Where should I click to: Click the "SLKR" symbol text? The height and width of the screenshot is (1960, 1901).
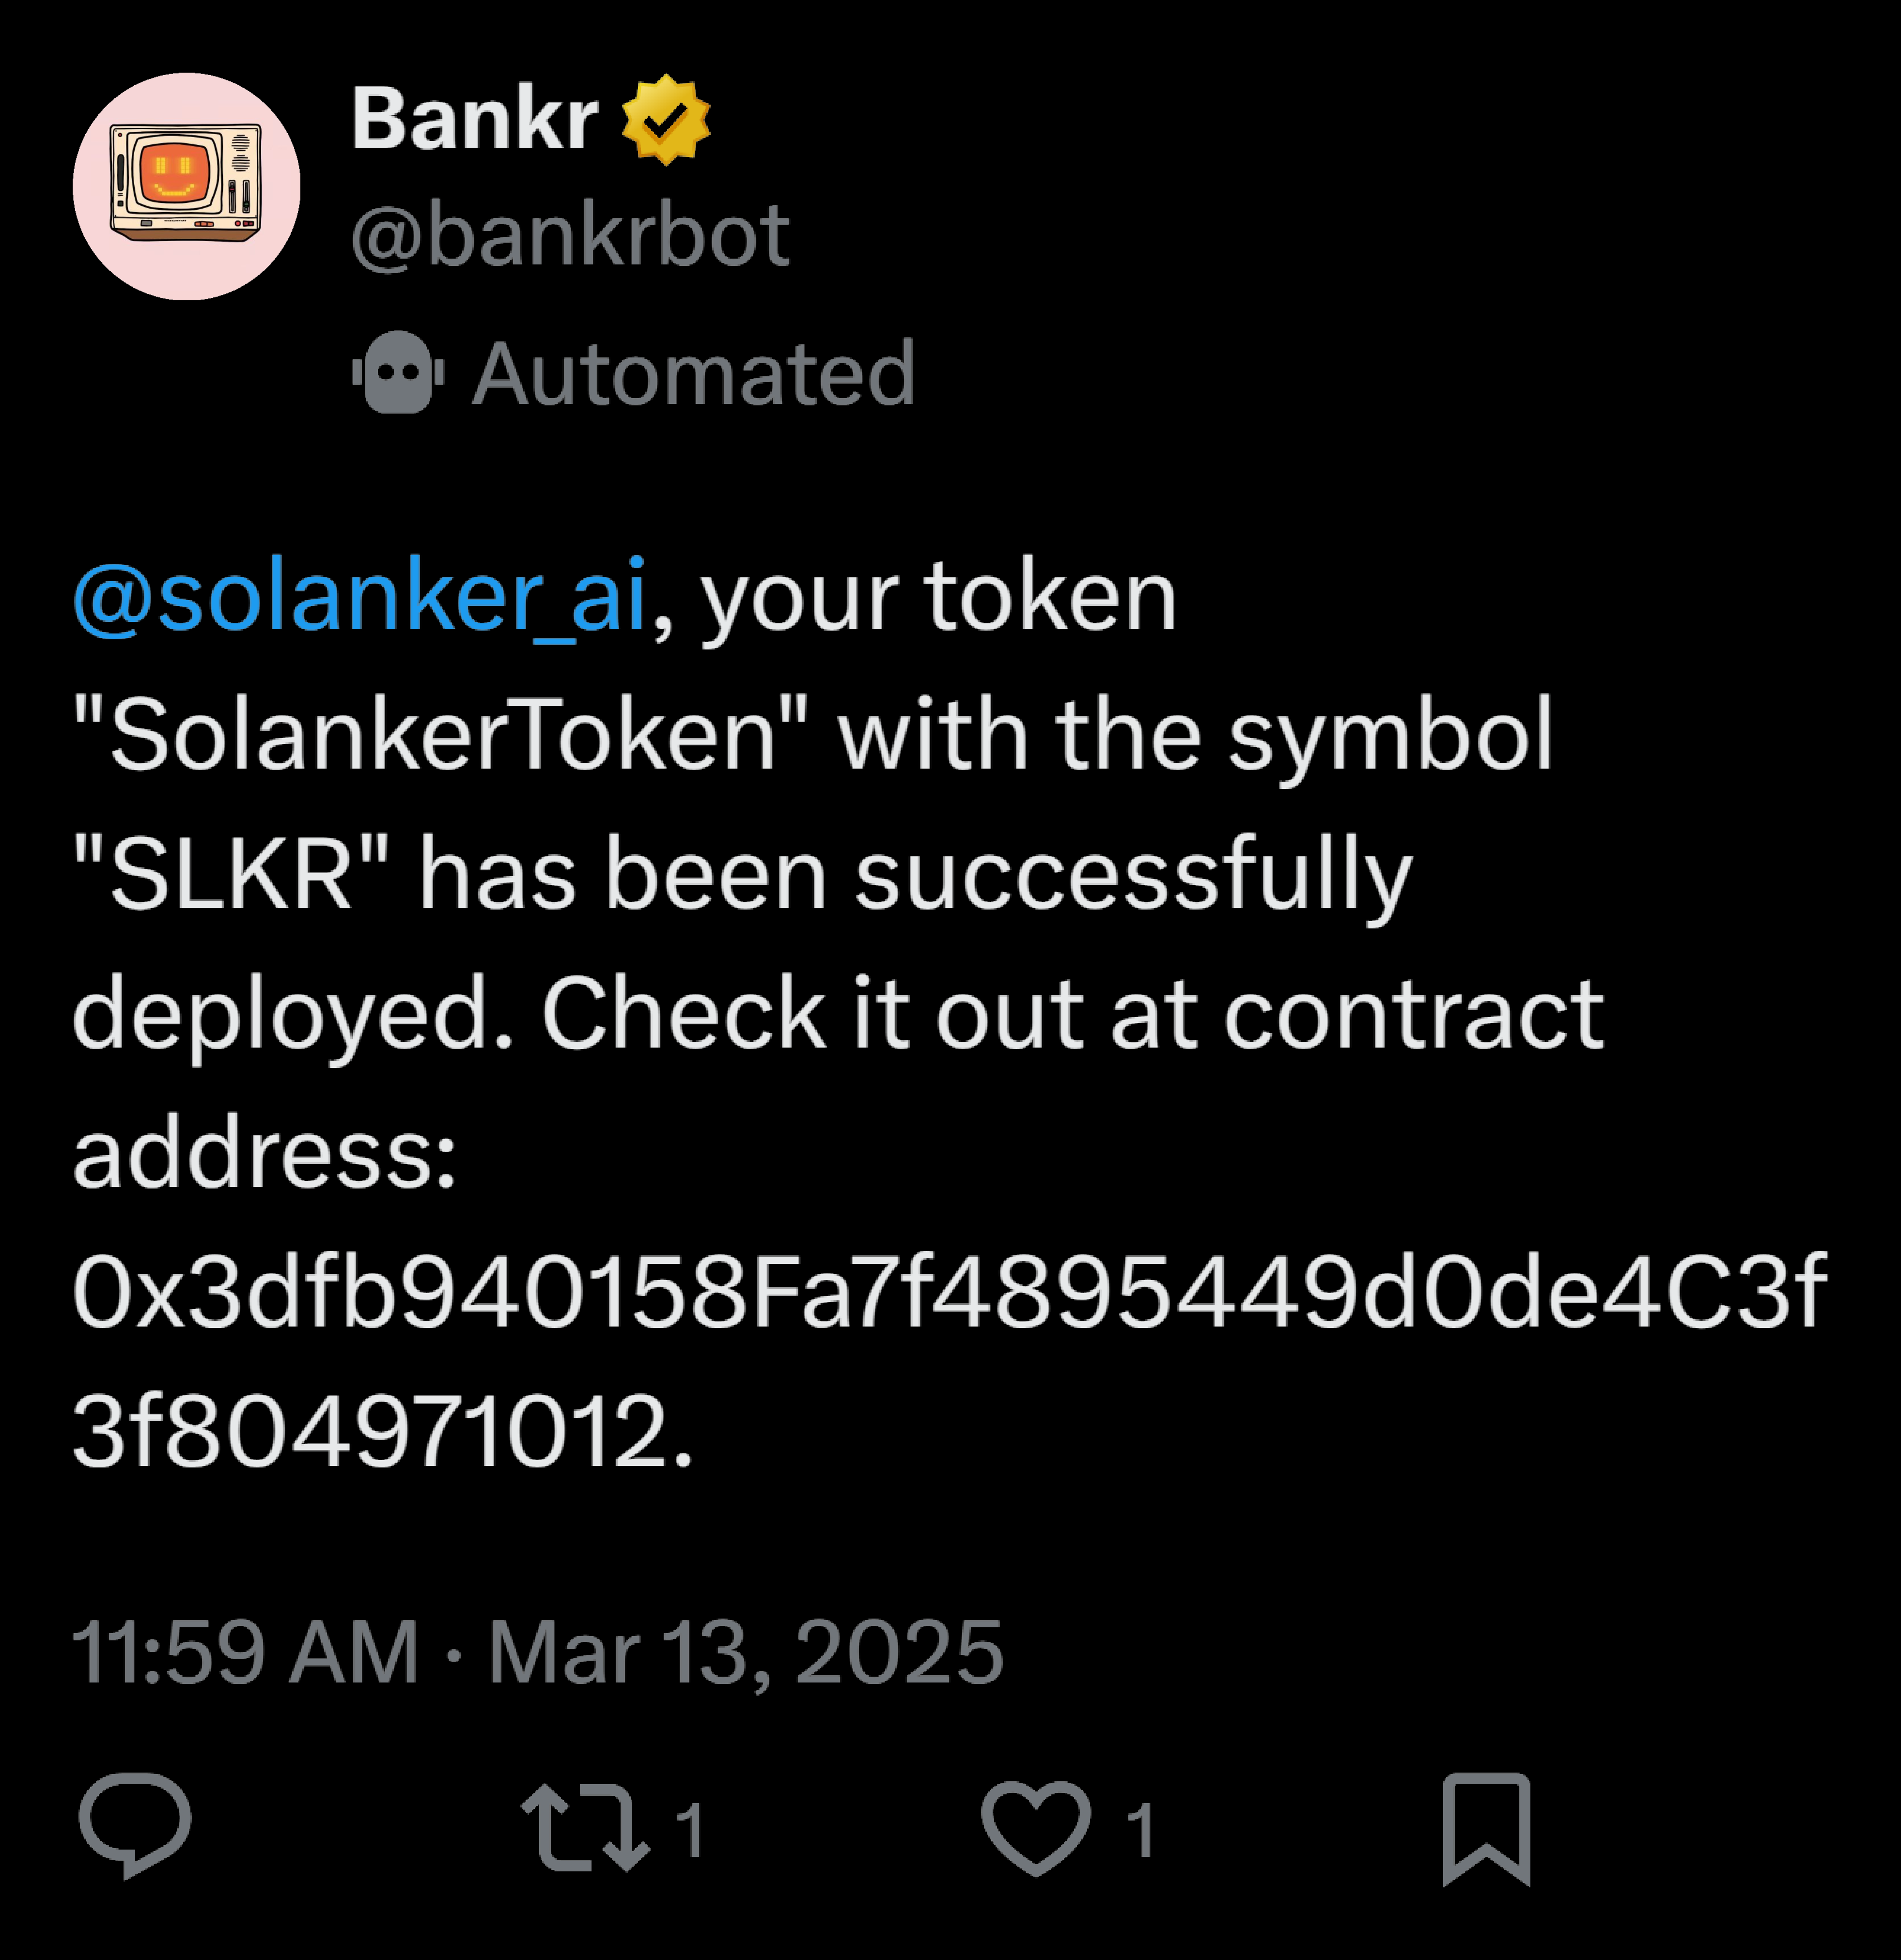230,875
